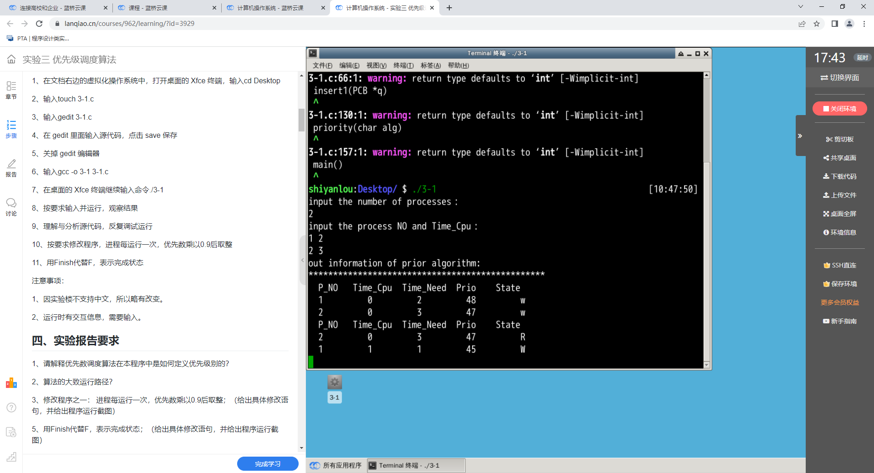
Task: Click 桌面全屏 fullscreen desktop option
Action: click(840, 214)
